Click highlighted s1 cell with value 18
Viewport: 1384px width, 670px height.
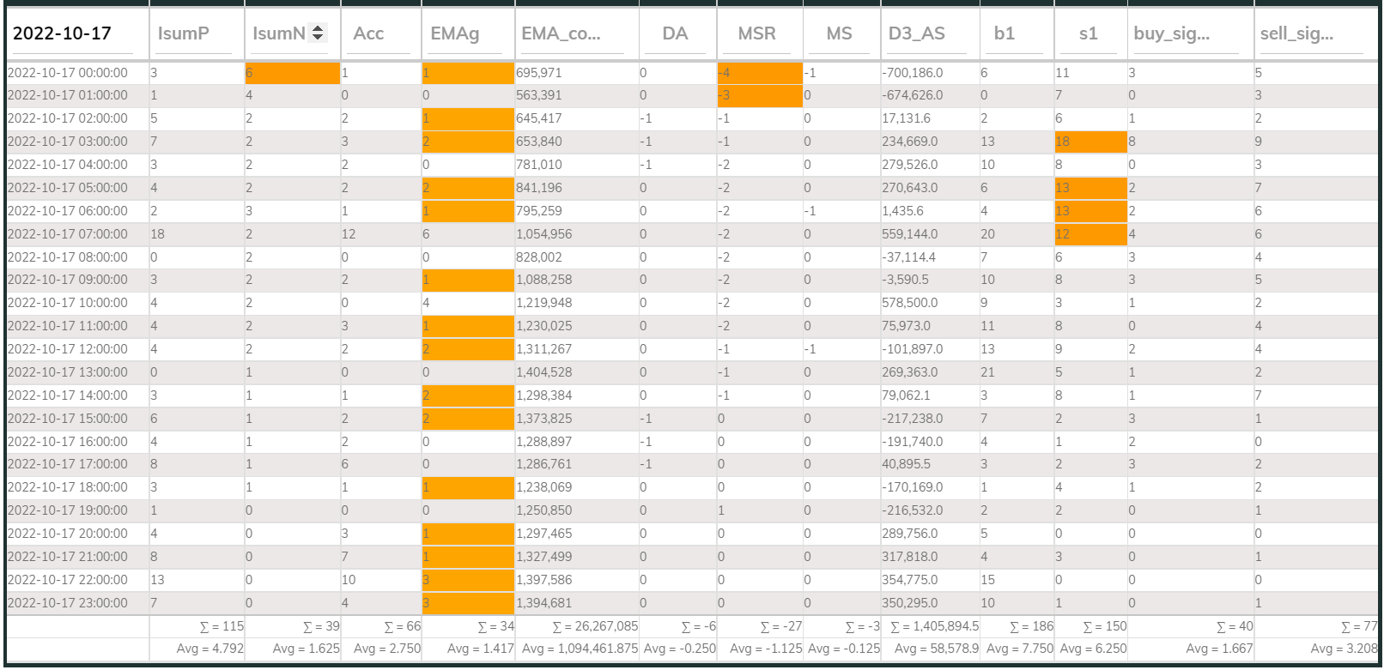1090,142
